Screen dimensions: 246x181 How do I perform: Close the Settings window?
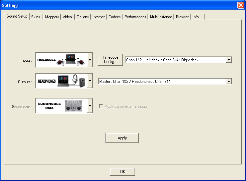[241, 5]
